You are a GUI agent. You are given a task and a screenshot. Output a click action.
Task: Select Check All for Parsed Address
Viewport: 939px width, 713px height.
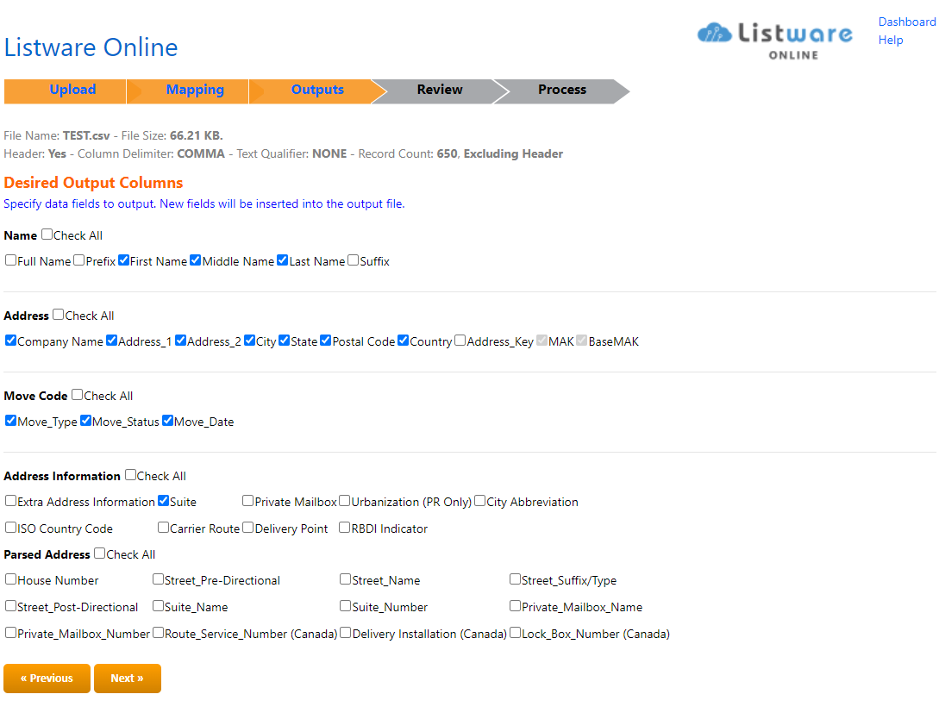[x=100, y=554]
